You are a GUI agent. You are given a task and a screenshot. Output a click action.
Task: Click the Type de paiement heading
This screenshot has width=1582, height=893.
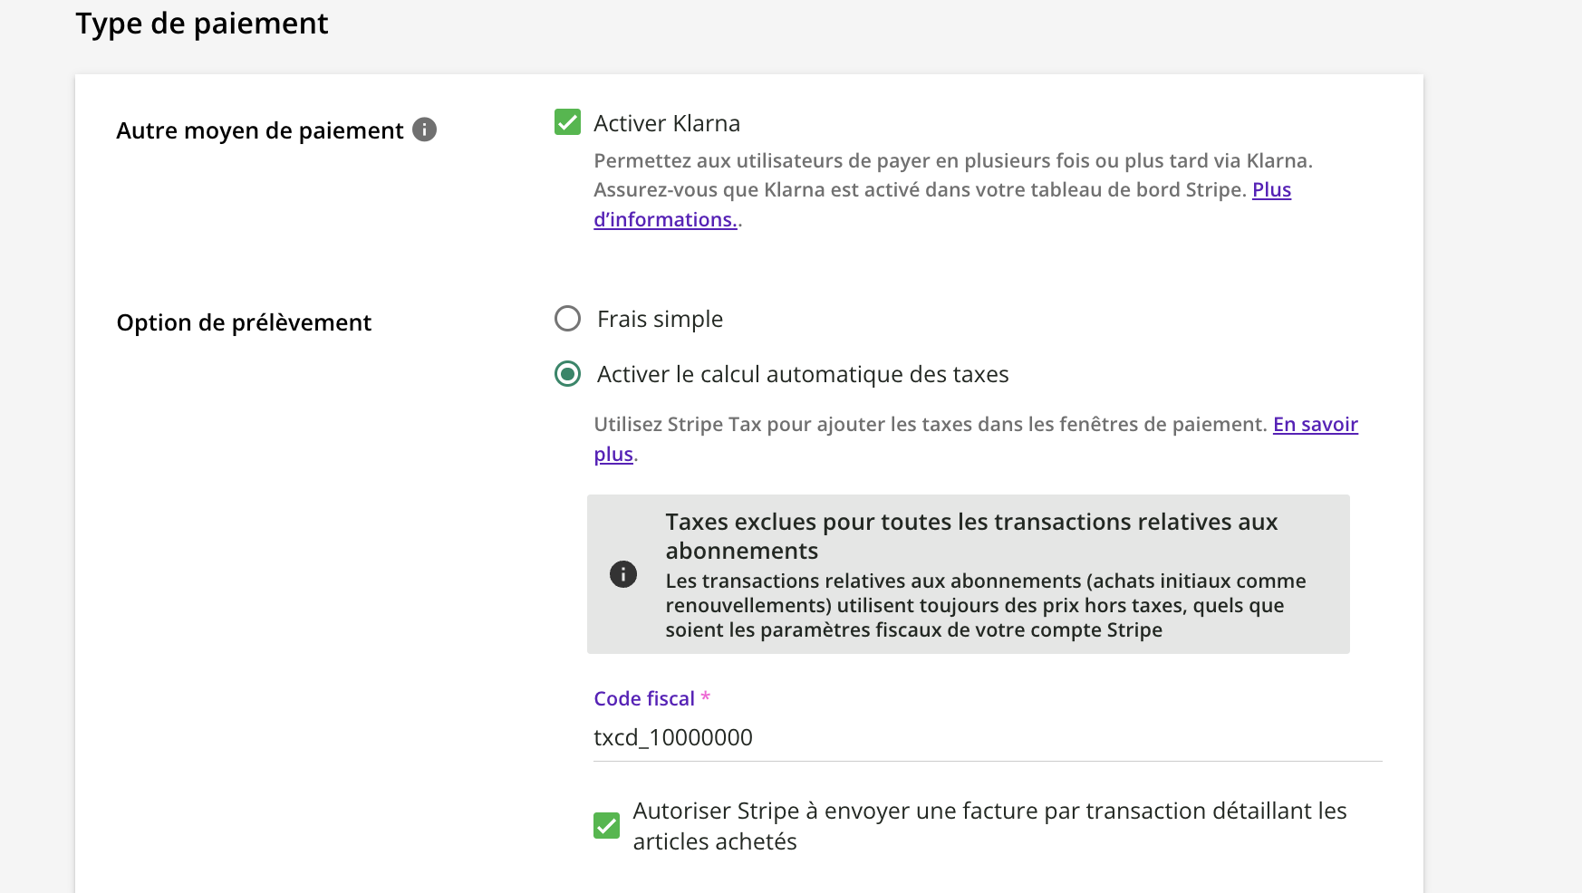click(x=201, y=24)
